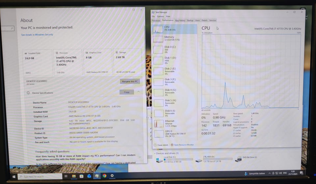
Task: Click Rename this PC button
Action: 130,81
